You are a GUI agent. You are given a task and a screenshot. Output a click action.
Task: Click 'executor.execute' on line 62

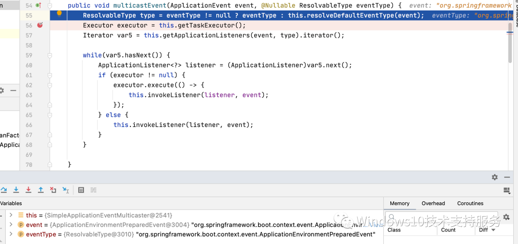(144, 85)
